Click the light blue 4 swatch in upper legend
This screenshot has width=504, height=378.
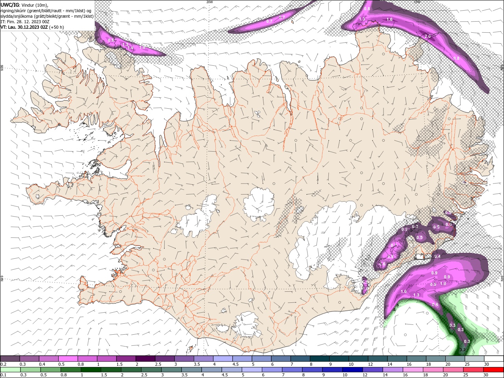coord(223,359)
